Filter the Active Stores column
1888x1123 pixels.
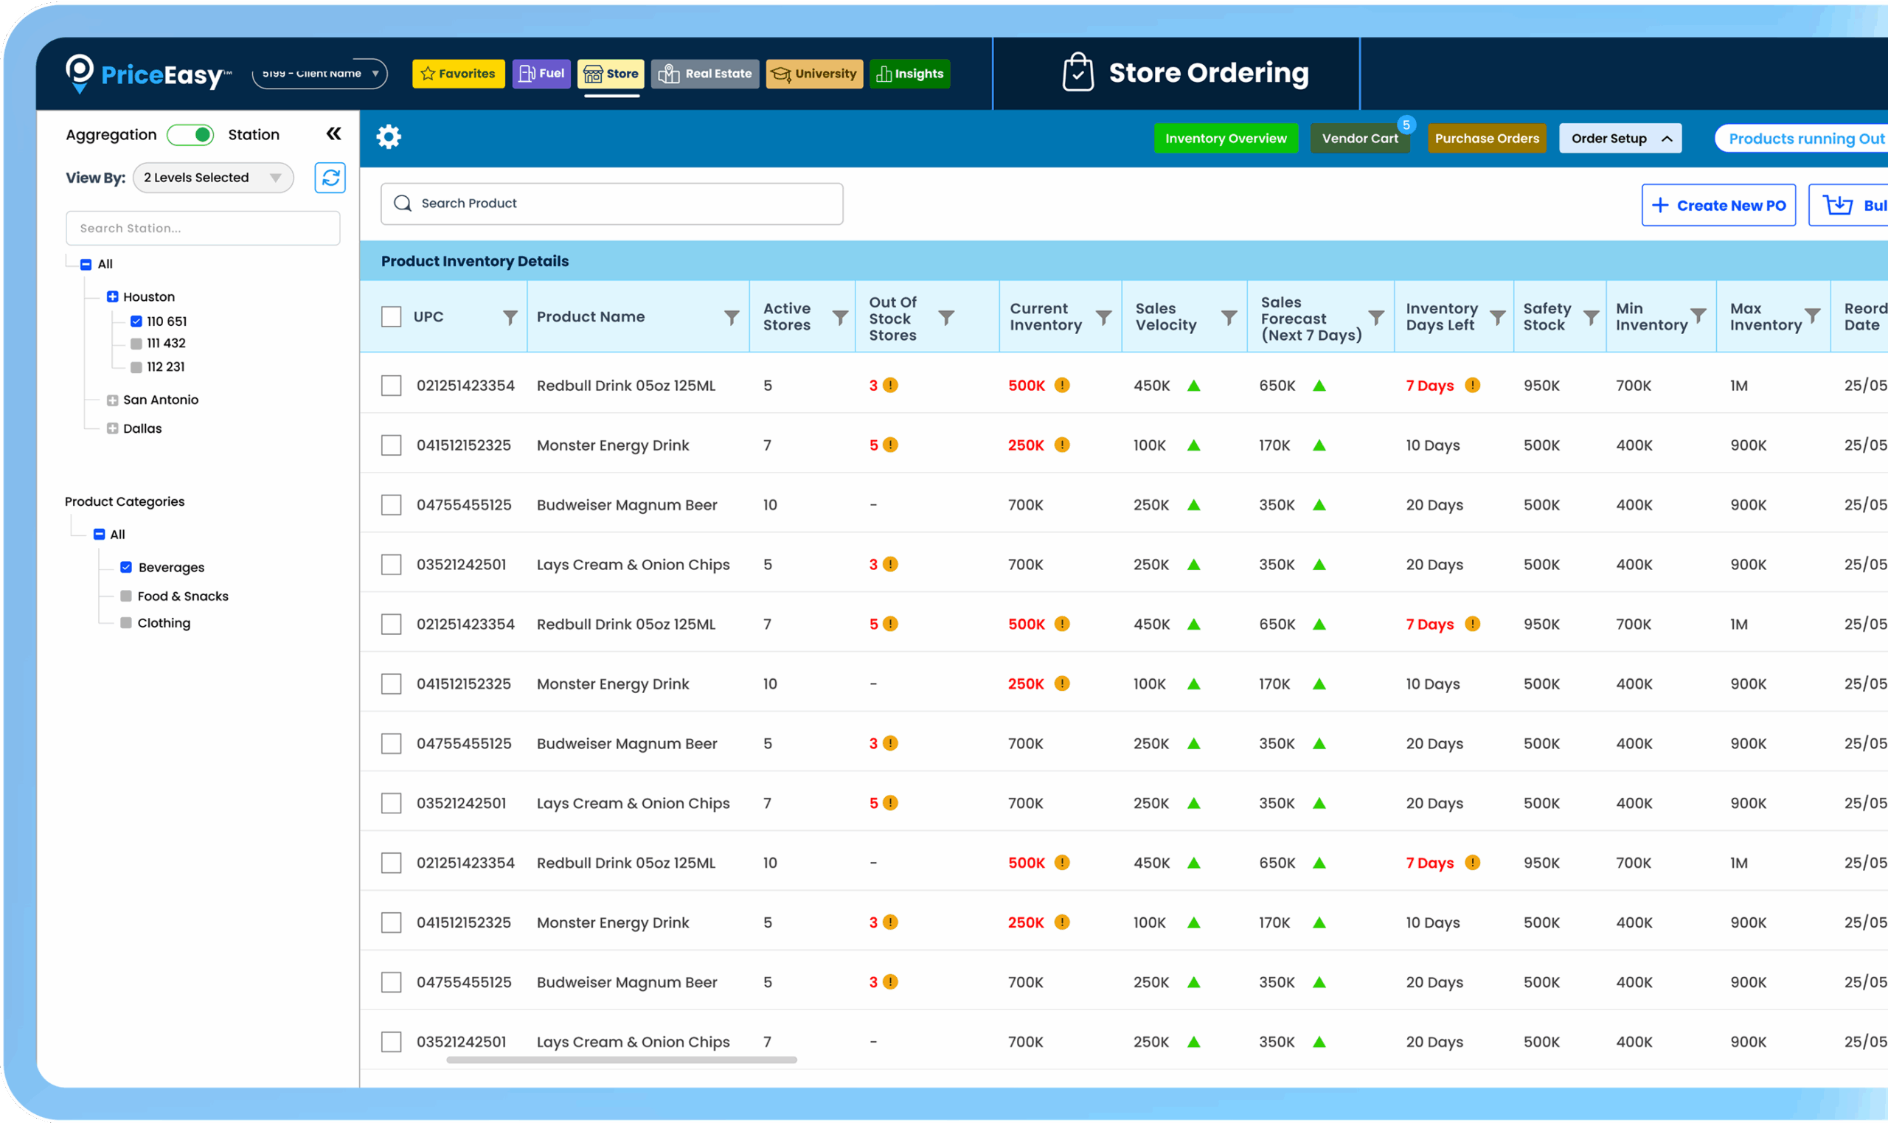(x=840, y=317)
